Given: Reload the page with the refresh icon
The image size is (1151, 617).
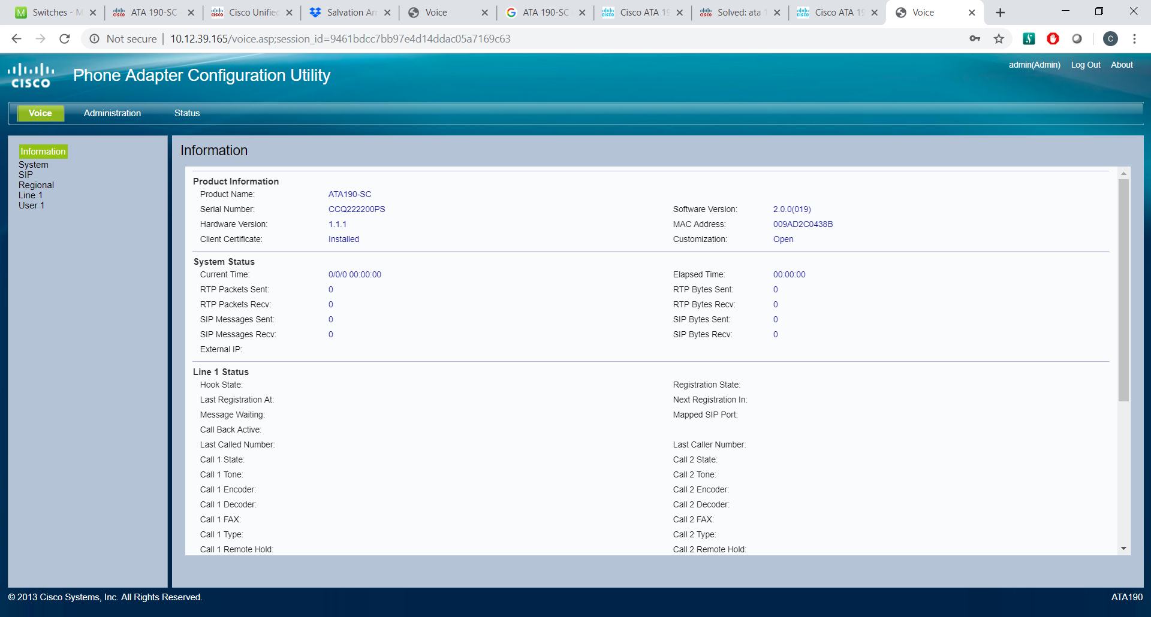Looking at the screenshot, I should coord(65,39).
